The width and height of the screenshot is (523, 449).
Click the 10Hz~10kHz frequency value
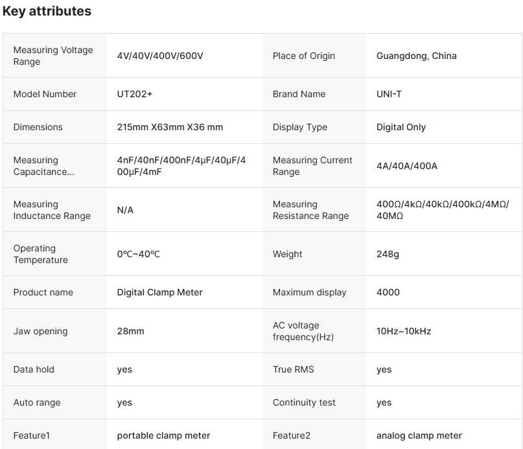(403, 331)
